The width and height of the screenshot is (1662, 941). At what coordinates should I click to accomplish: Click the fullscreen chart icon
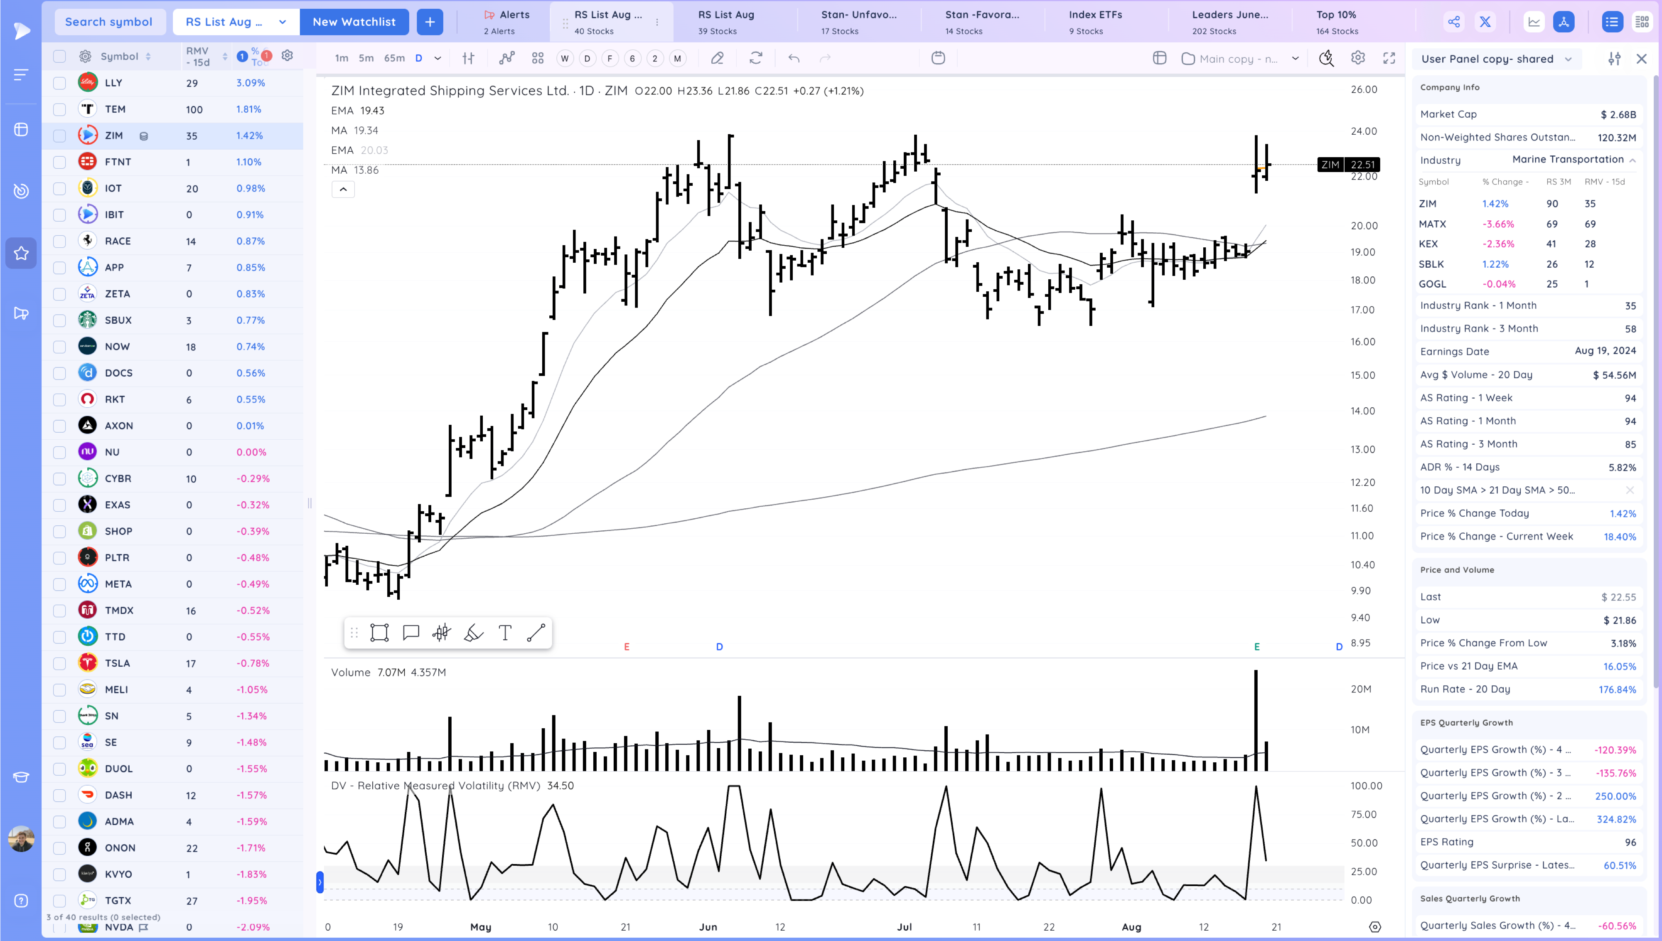click(x=1389, y=58)
